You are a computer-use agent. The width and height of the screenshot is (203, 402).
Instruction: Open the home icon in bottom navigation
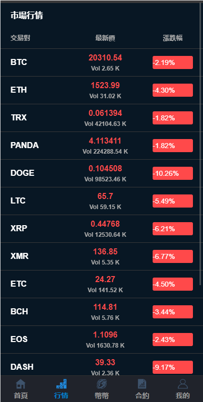pos(21,384)
